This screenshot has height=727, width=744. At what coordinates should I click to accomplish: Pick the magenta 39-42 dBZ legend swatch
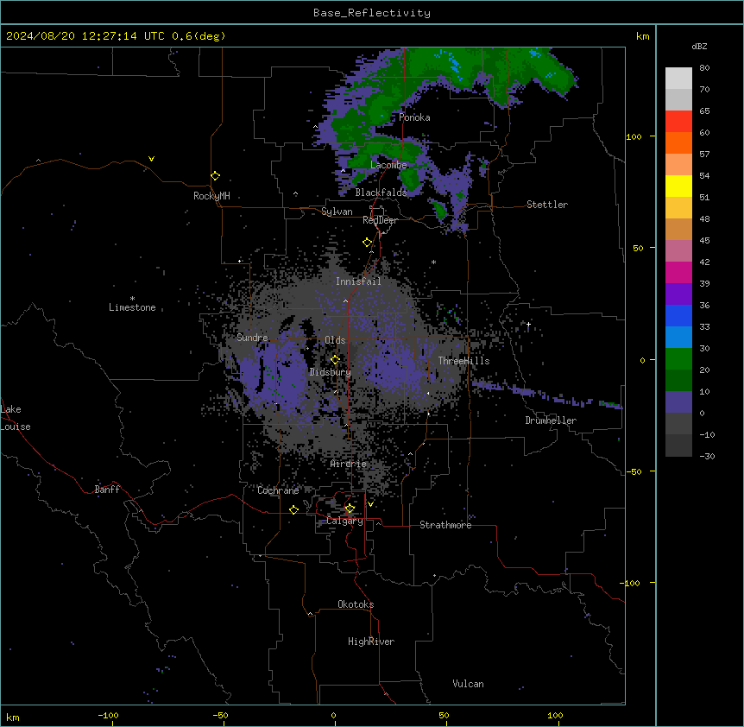[x=678, y=272]
